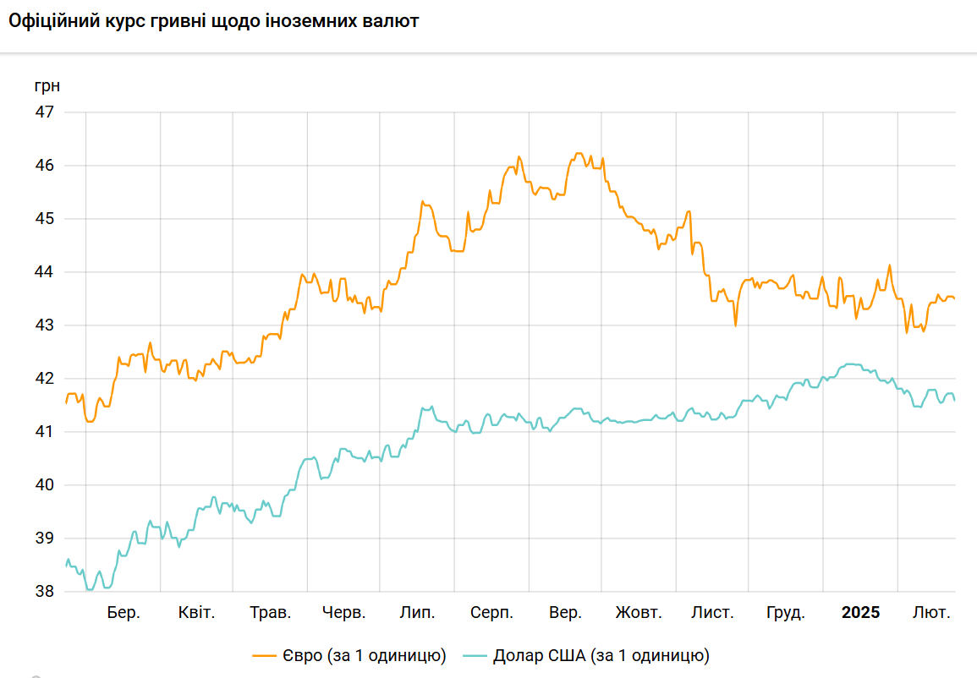Select the Груд. month axis label
The width and height of the screenshot is (977, 678).
[x=786, y=613]
